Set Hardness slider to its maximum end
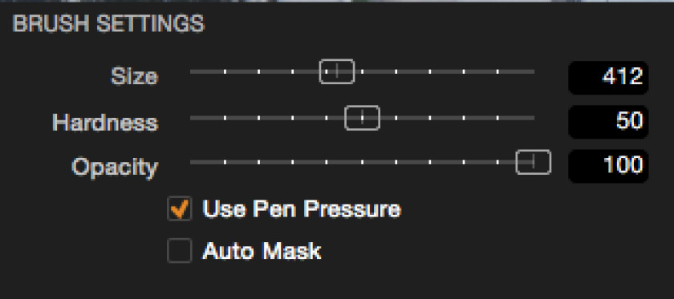 coord(534,118)
